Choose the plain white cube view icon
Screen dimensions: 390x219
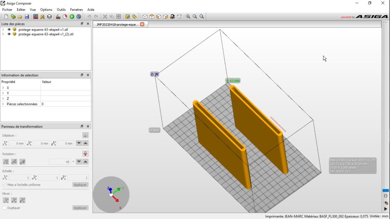click(145, 17)
